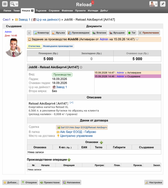Viewport: 168px width, 188px height.
Task: Click the Admin author link under Създаване
Action: [x=8, y=32]
